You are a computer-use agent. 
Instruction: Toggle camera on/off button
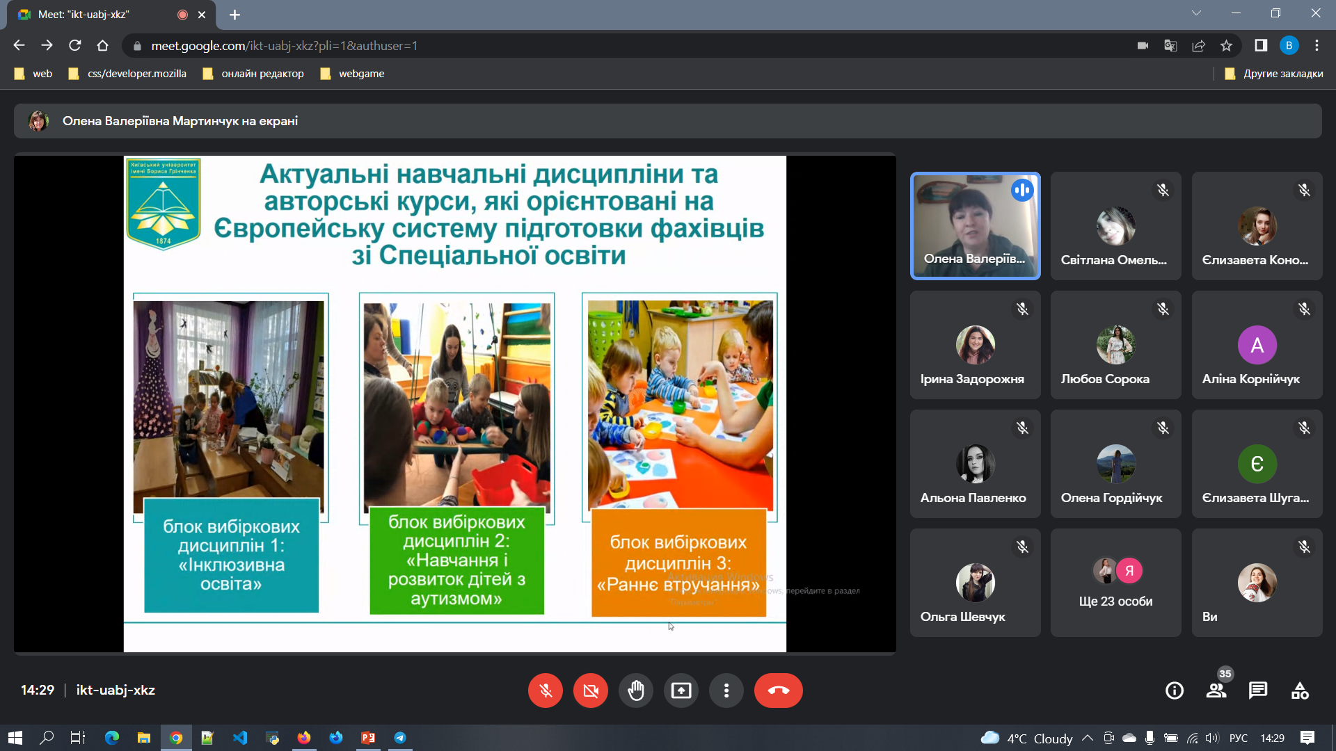590,691
